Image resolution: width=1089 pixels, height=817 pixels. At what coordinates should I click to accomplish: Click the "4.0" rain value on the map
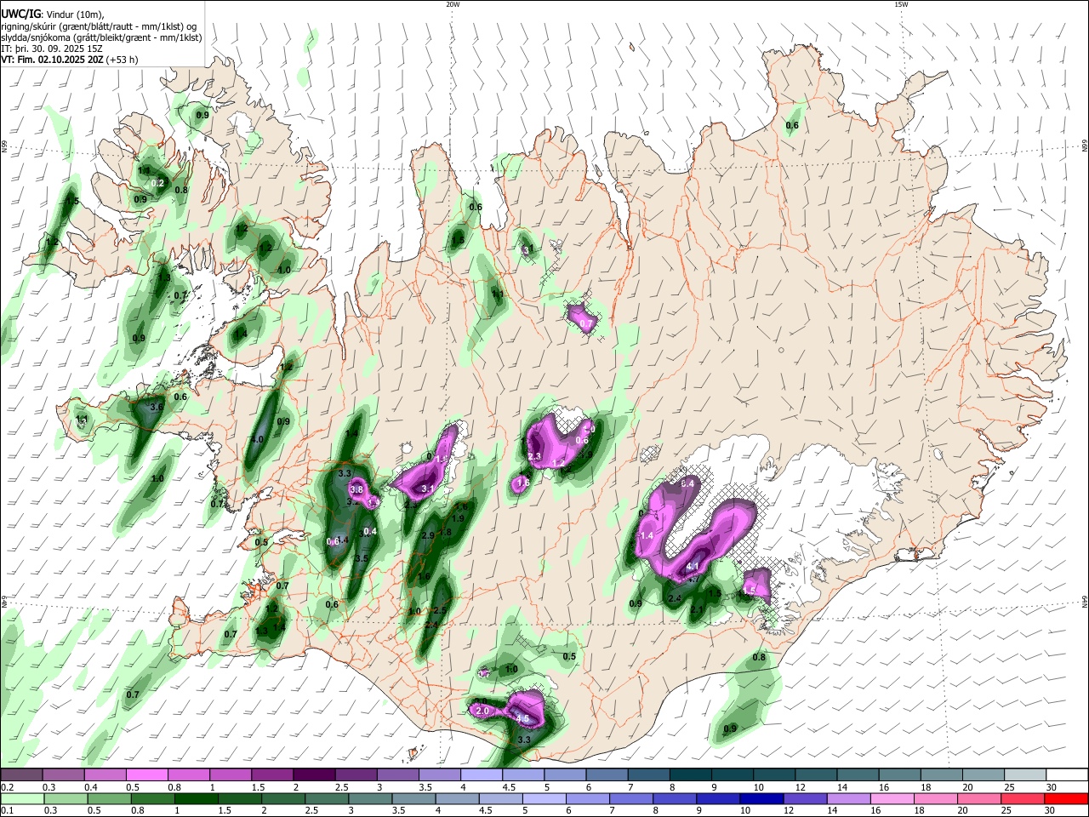[x=256, y=440]
